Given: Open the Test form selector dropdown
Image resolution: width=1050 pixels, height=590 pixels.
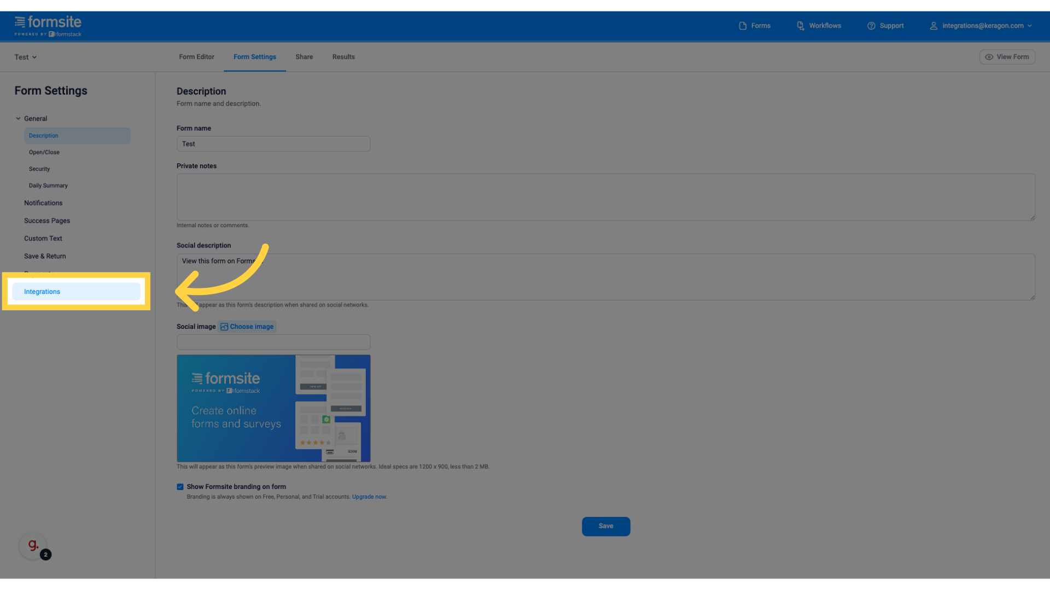Looking at the screenshot, I should pyautogui.click(x=26, y=57).
